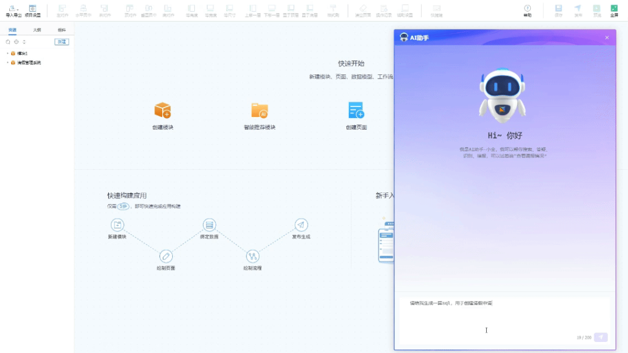Screen dimensions: 628x353
Task: Click the 保存 (Save) icon
Action: point(558,10)
